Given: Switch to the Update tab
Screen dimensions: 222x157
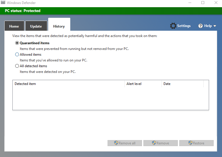Looking at the screenshot, I should click(36, 26).
